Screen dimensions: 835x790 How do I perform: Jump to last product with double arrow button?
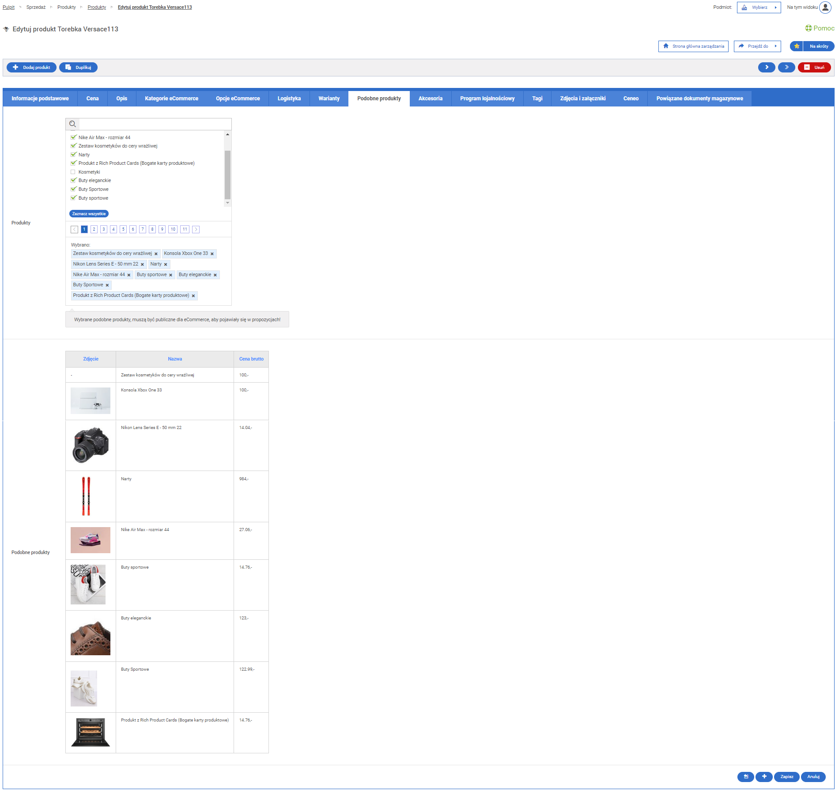click(786, 68)
